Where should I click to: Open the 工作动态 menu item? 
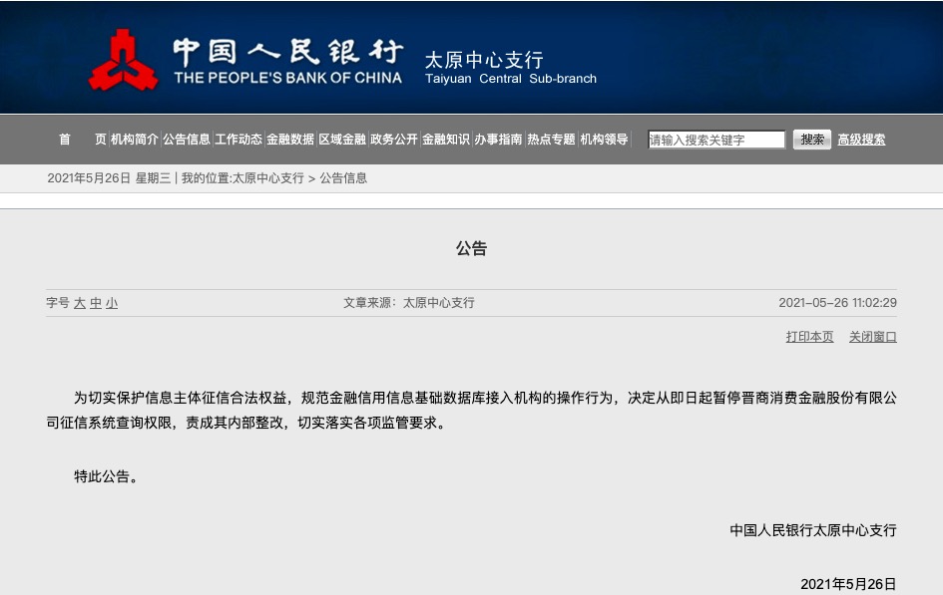[238, 140]
